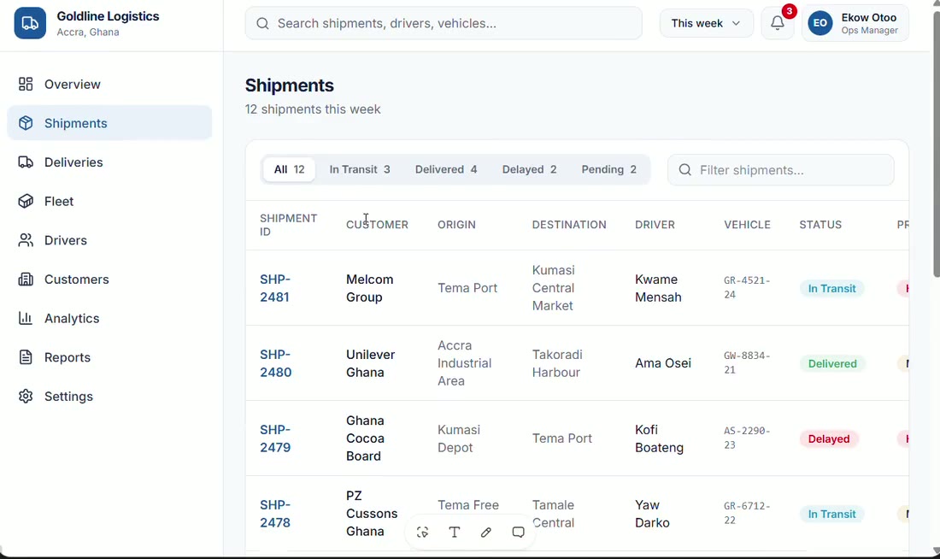940x559 pixels.
Task: Click the Shipment ID column header
Action: [x=288, y=225]
